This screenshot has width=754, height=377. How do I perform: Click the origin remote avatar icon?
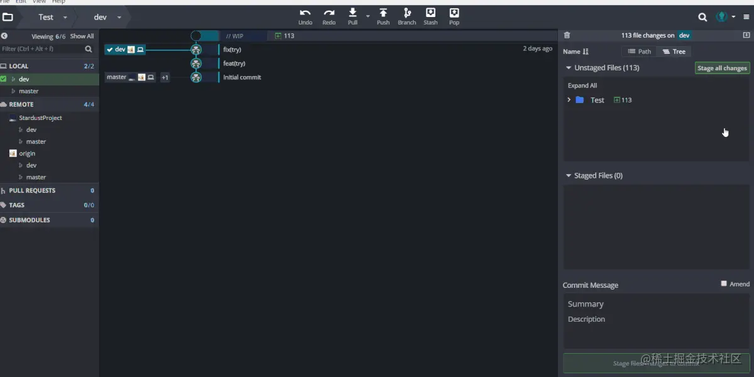coord(13,153)
